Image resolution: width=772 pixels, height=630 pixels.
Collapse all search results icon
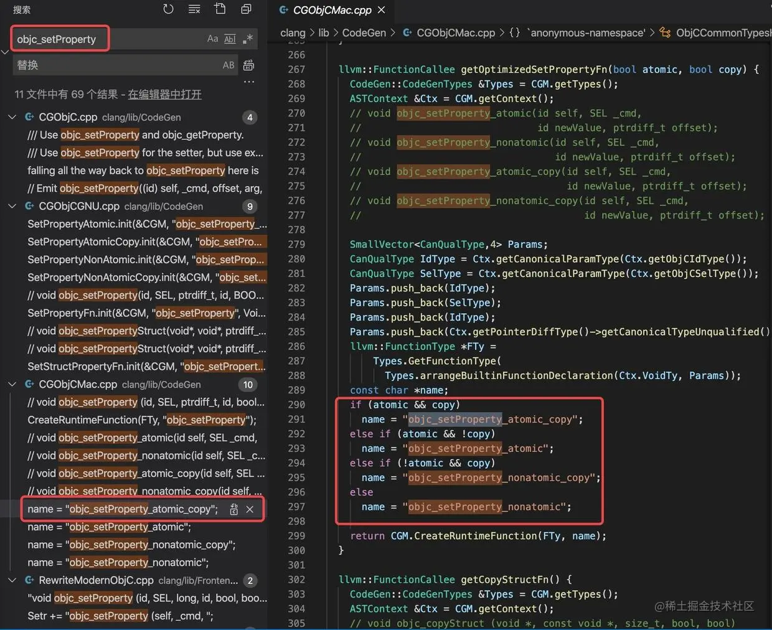(246, 9)
